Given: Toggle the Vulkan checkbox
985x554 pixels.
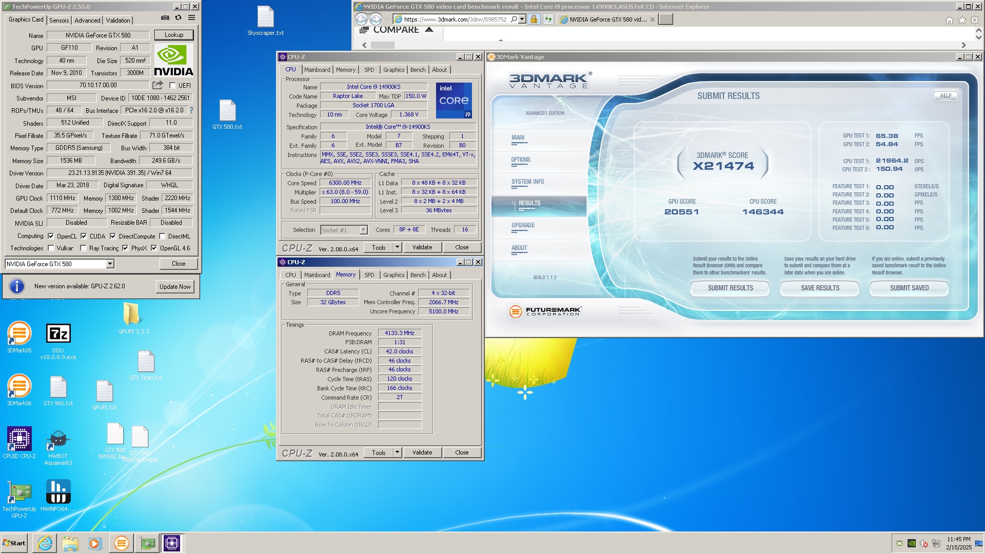Looking at the screenshot, I should pyautogui.click(x=51, y=248).
